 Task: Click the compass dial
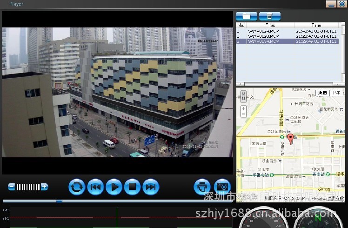318,218
